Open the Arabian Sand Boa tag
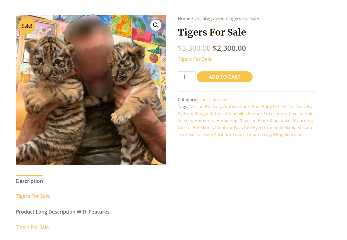 click(x=241, y=107)
